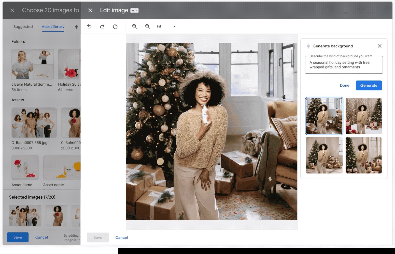
Task: Open the c'Balm Natural Summ... folder
Action: click(33, 64)
